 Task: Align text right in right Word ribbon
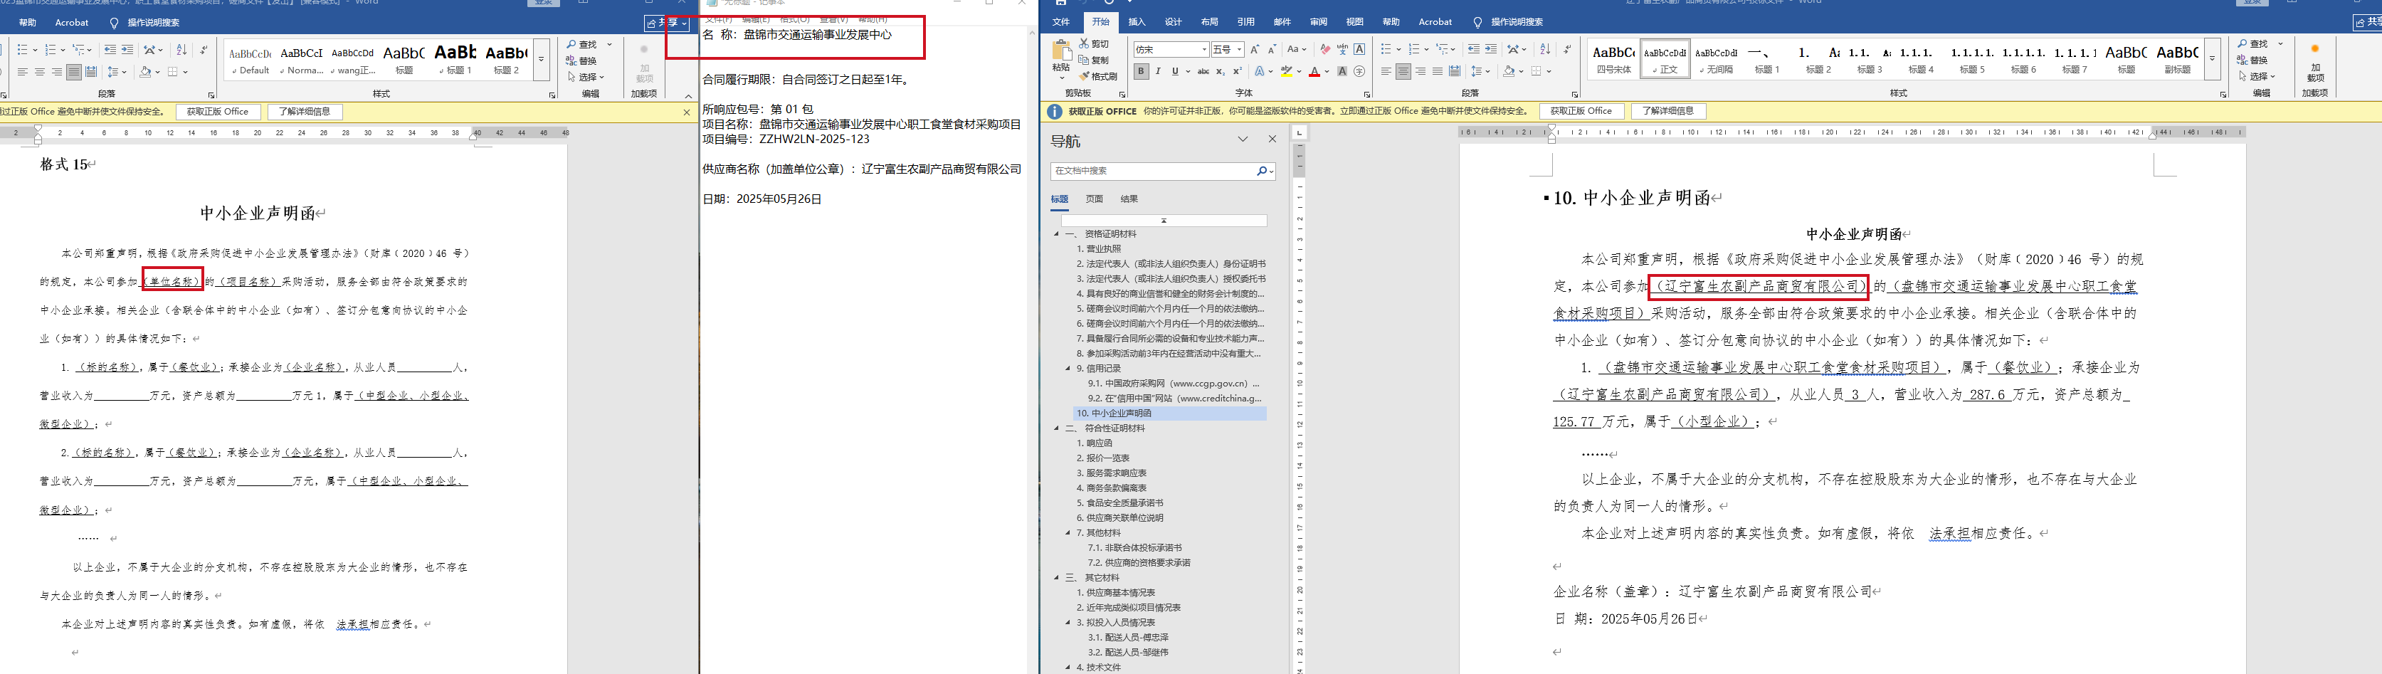click(1421, 71)
